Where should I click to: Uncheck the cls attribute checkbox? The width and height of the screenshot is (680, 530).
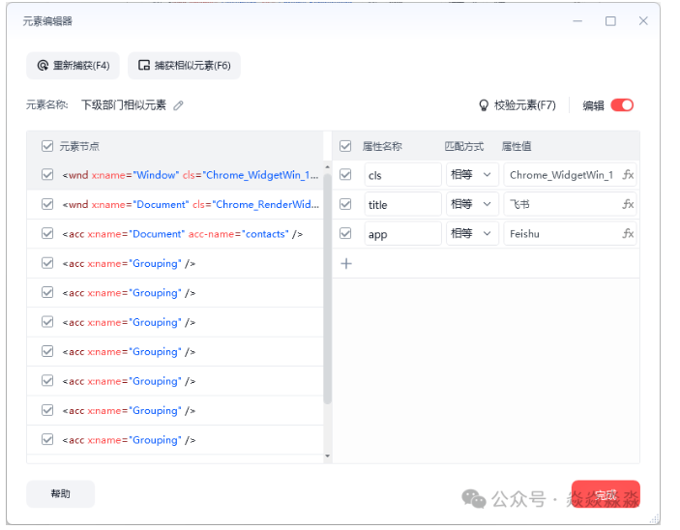click(345, 175)
